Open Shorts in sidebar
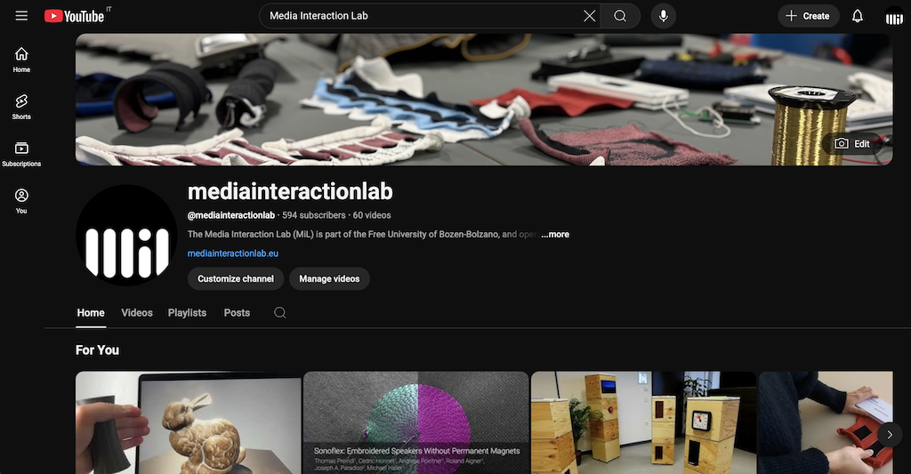Viewport: 911px width, 474px height. point(21,107)
